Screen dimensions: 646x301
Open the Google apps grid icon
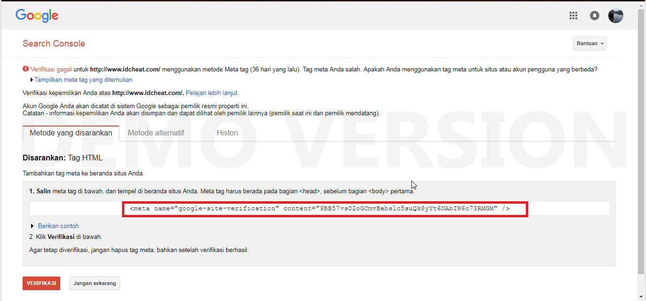[573, 16]
